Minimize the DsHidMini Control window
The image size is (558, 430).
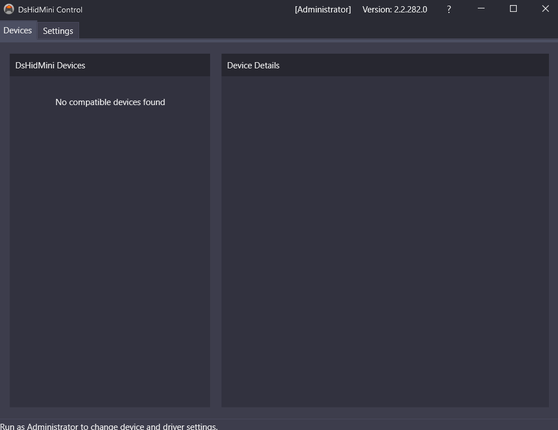tap(481, 9)
